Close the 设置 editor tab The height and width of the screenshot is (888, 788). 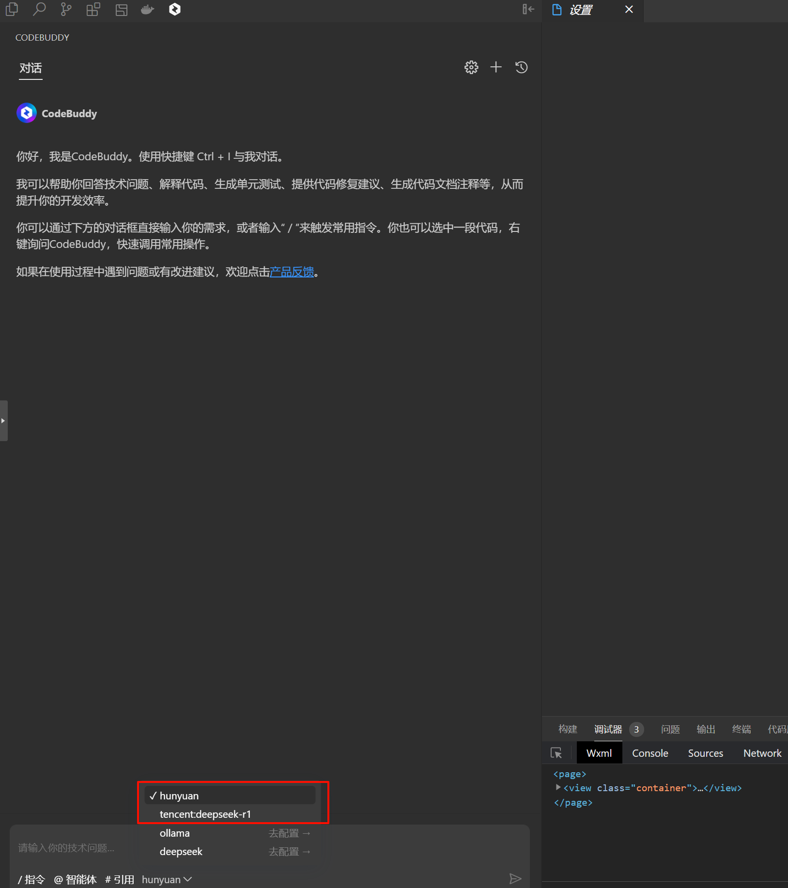coord(629,9)
